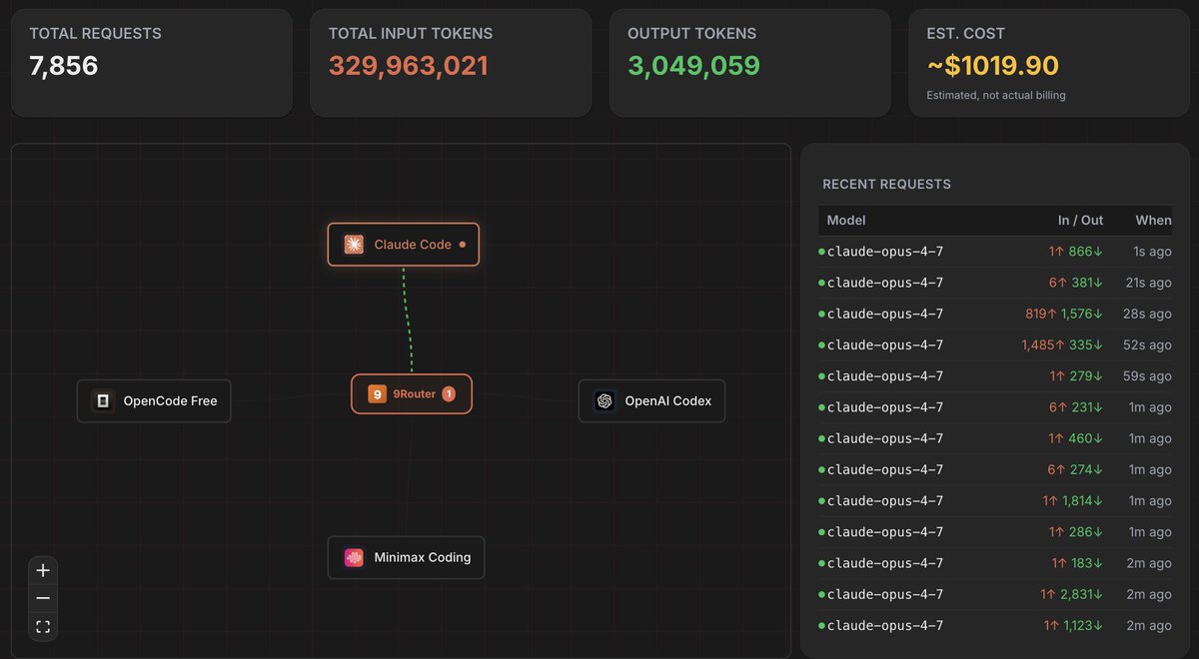Click the OpenAI Codex logo icon
Image resolution: width=1199 pixels, height=659 pixels.
click(x=603, y=401)
